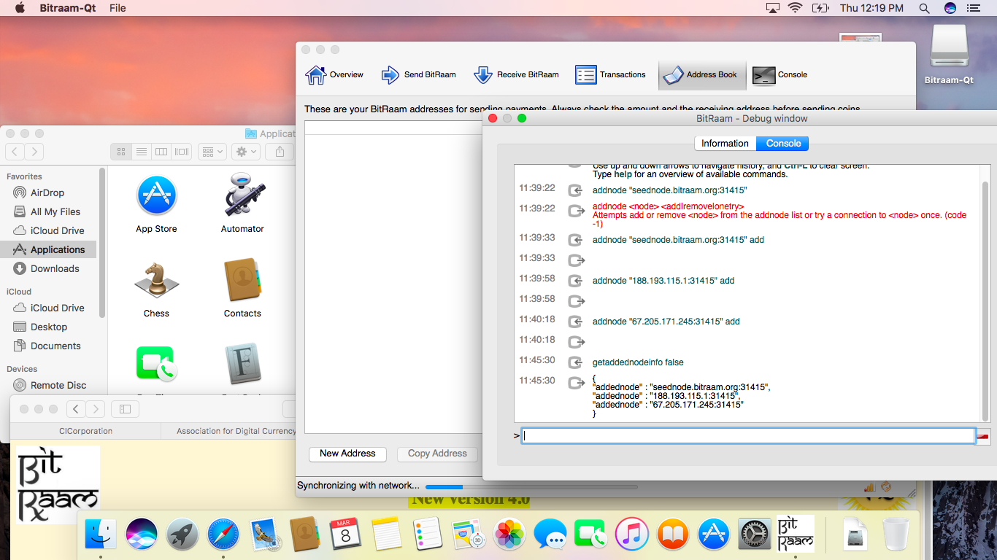The image size is (997, 560).
Task: Show the Transactions list
Action: (610, 74)
